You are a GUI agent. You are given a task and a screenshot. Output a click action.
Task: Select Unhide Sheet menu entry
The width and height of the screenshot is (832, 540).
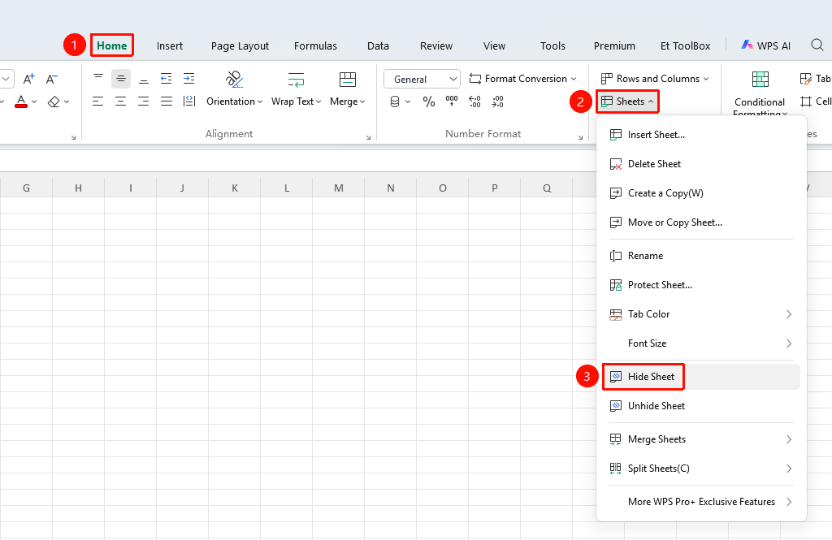coord(700,406)
